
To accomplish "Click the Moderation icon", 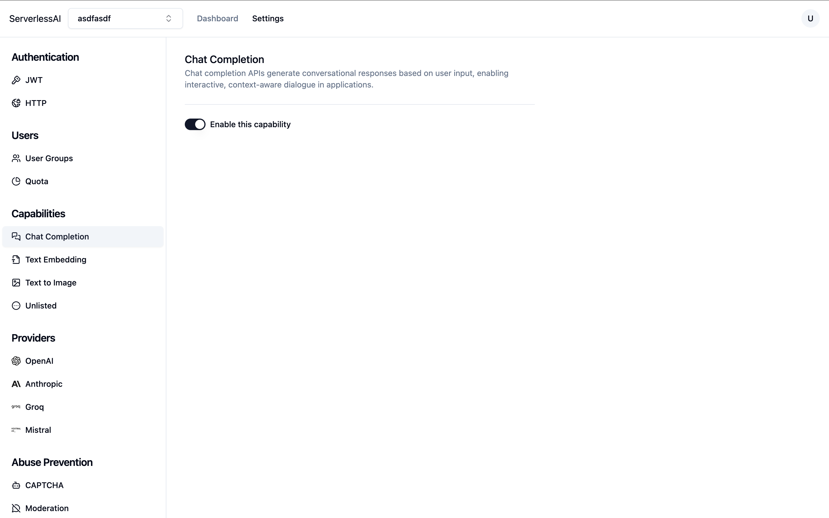I will 16,508.
